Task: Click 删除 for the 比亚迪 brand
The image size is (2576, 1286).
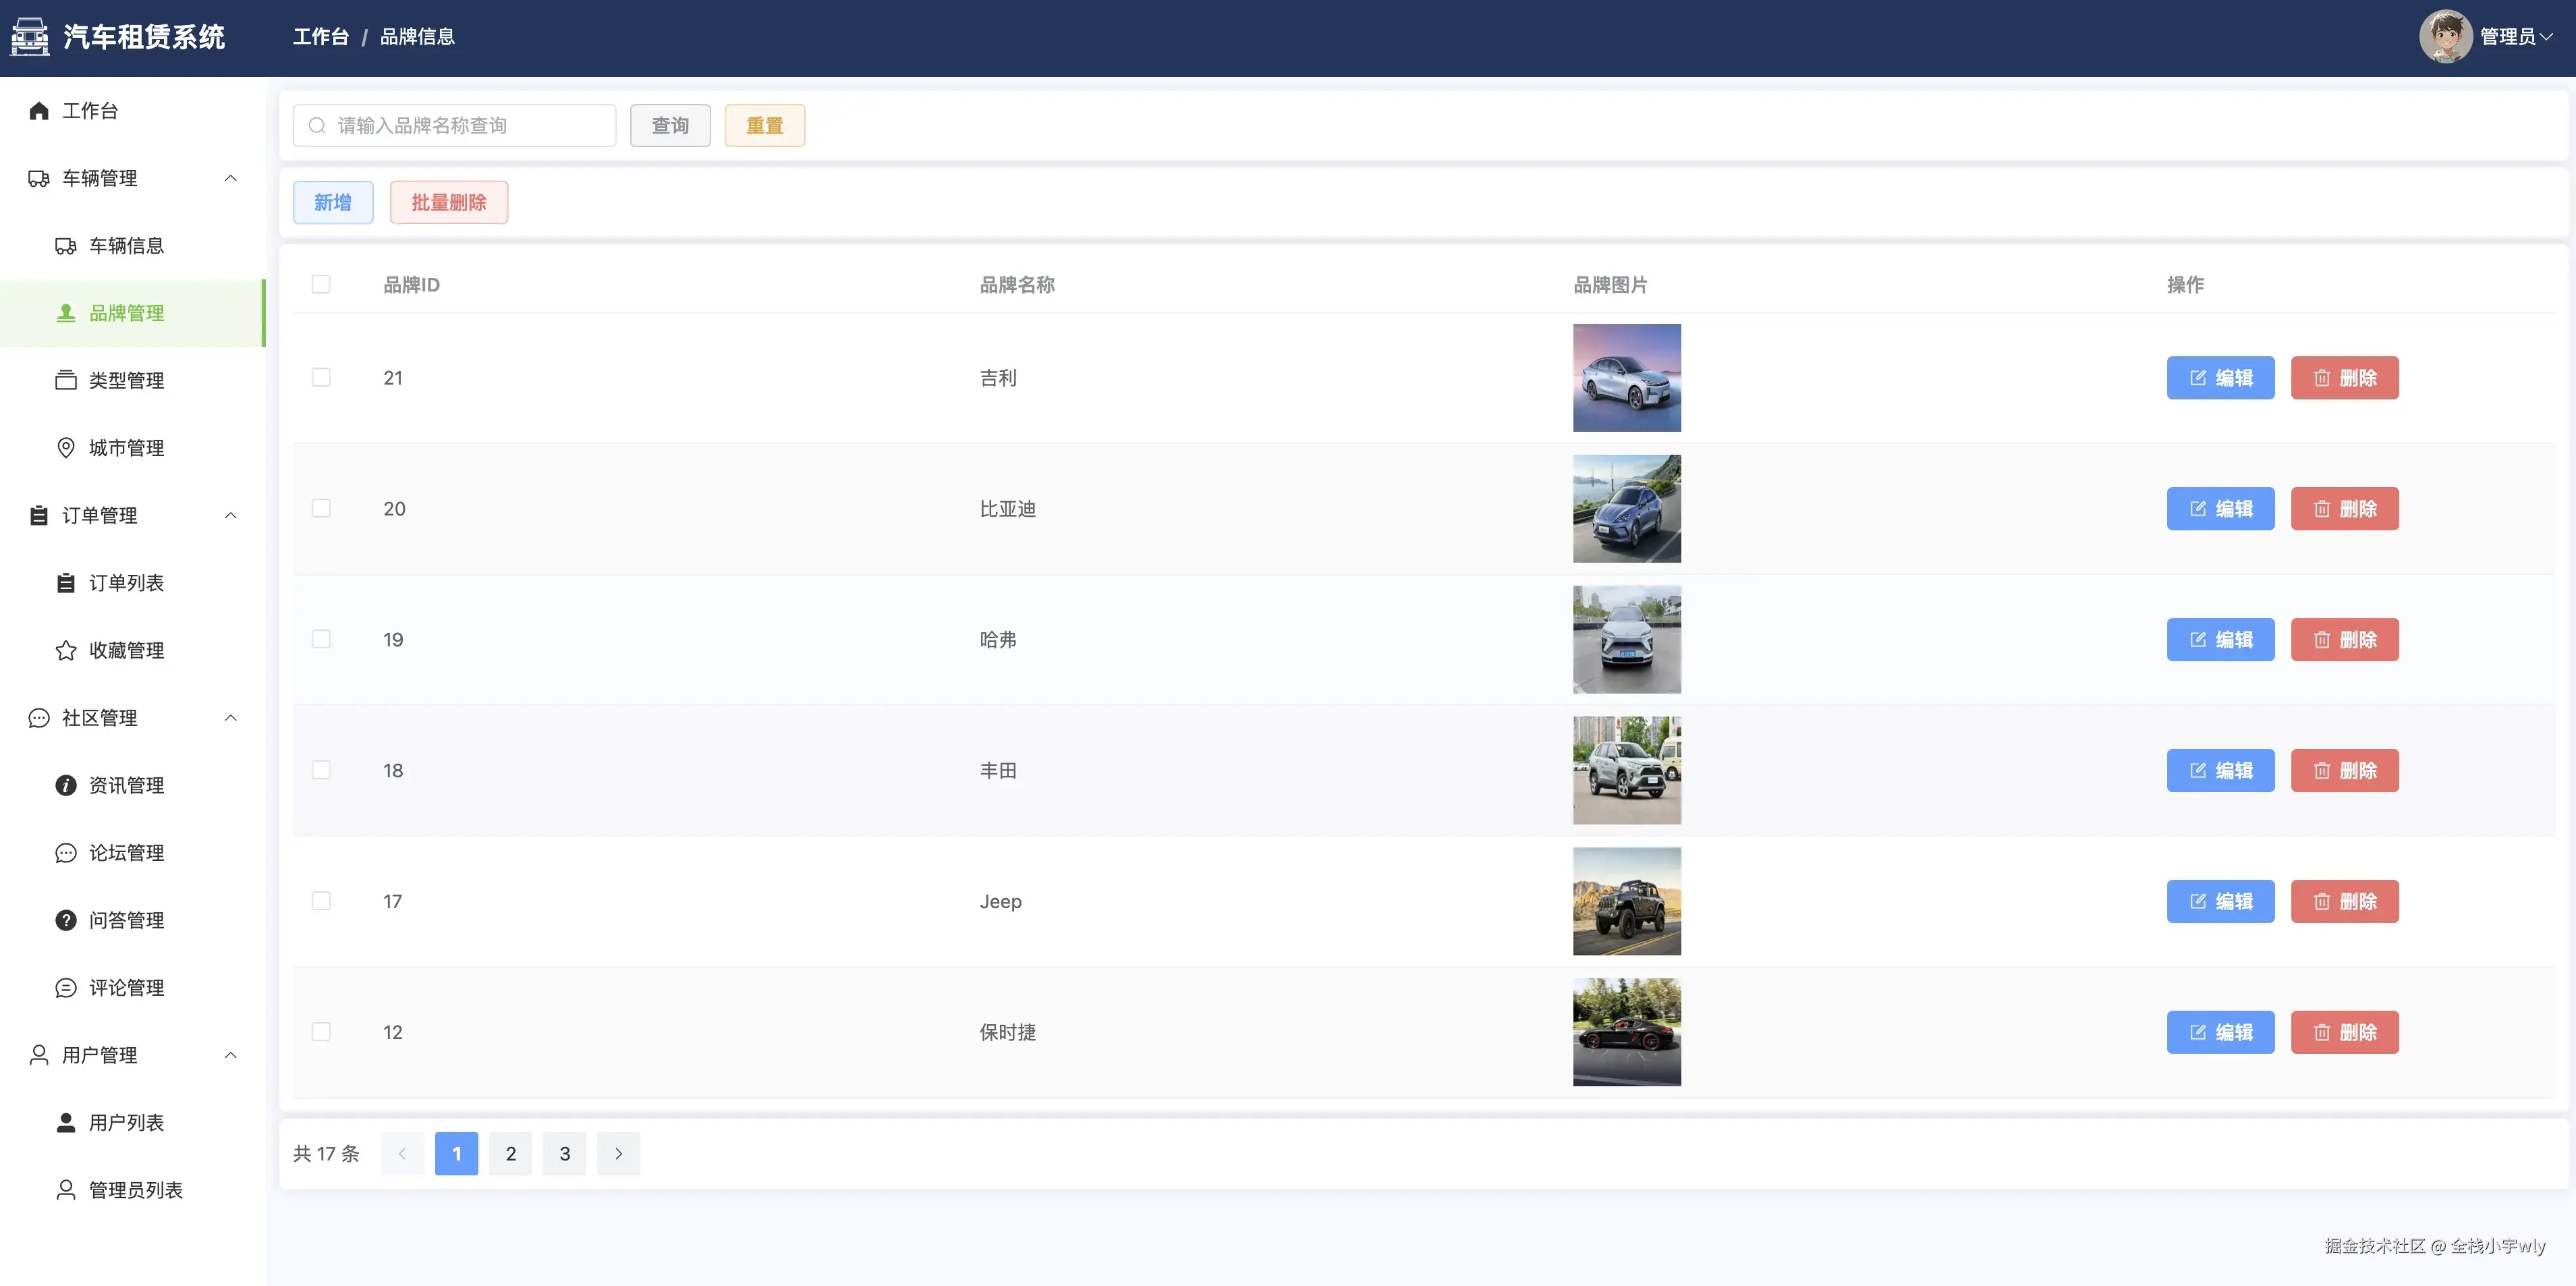Action: [2344, 509]
